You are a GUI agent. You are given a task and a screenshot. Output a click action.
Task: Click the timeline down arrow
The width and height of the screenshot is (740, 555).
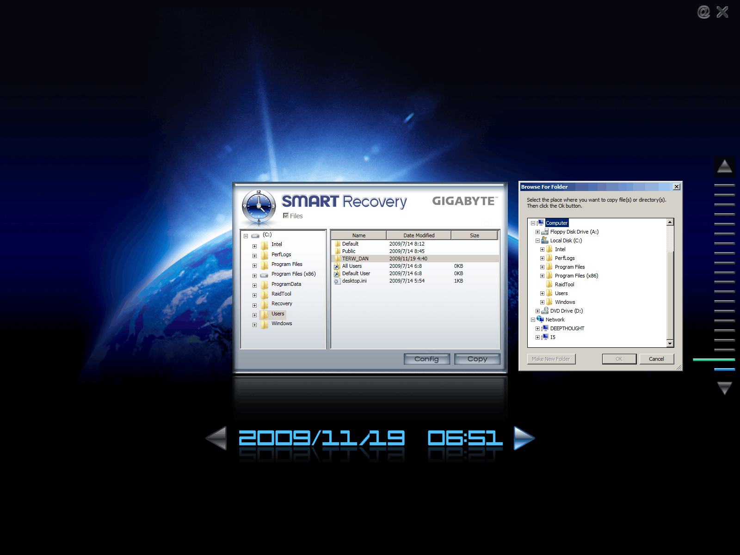coord(724,388)
